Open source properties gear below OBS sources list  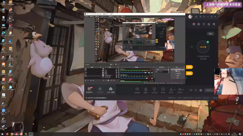(108, 80)
